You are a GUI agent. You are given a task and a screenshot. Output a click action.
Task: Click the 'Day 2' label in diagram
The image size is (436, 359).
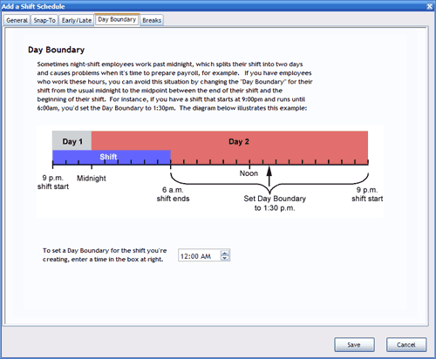[x=239, y=141]
